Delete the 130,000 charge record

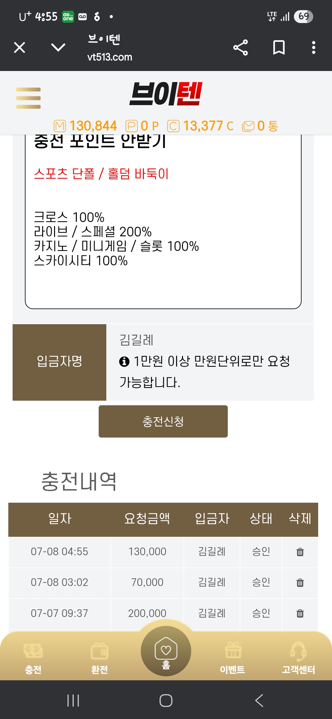tap(300, 552)
